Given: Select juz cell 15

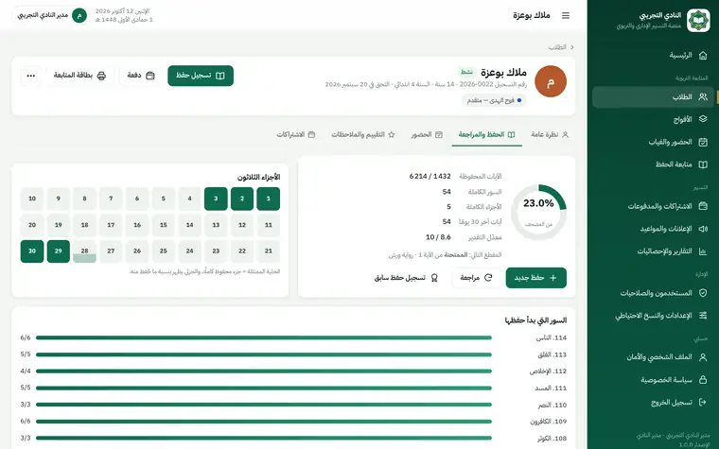Looking at the screenshot, I should coord(164,225).
